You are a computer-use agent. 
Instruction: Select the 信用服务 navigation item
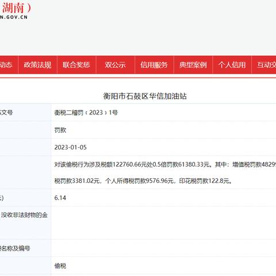(154, 65)
